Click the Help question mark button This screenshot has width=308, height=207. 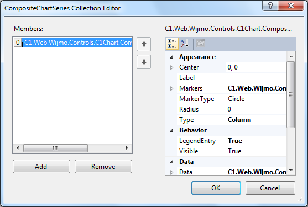270,6
